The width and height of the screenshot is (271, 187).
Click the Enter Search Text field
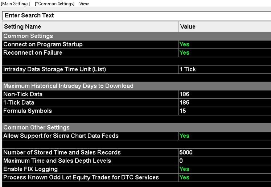pyautogui.click(x=136, y=16)
